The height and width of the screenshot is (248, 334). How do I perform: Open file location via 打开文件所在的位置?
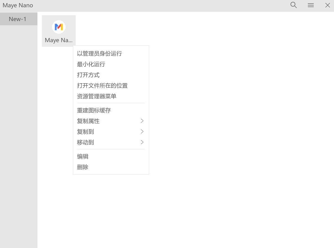point(102,85)
